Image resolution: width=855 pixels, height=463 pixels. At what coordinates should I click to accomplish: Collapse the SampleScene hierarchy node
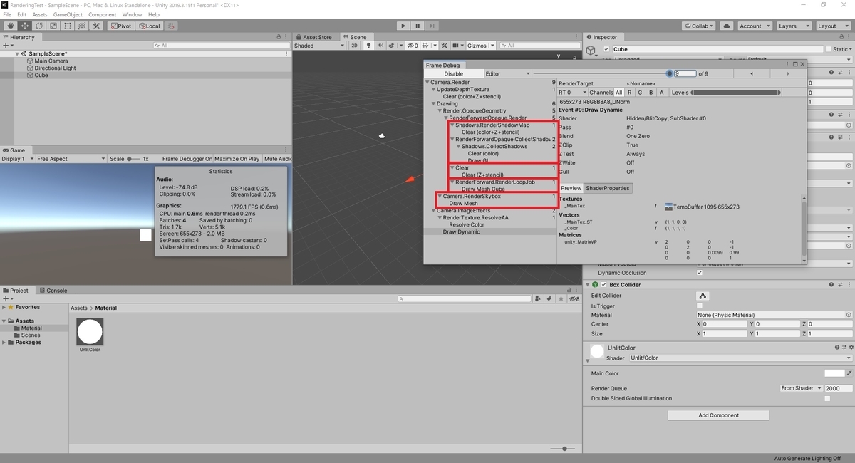(x=18, y=54)
